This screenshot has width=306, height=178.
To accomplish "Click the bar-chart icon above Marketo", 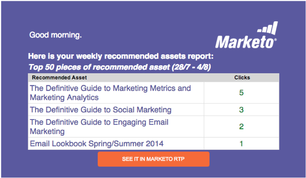I will tap(268, 28).
